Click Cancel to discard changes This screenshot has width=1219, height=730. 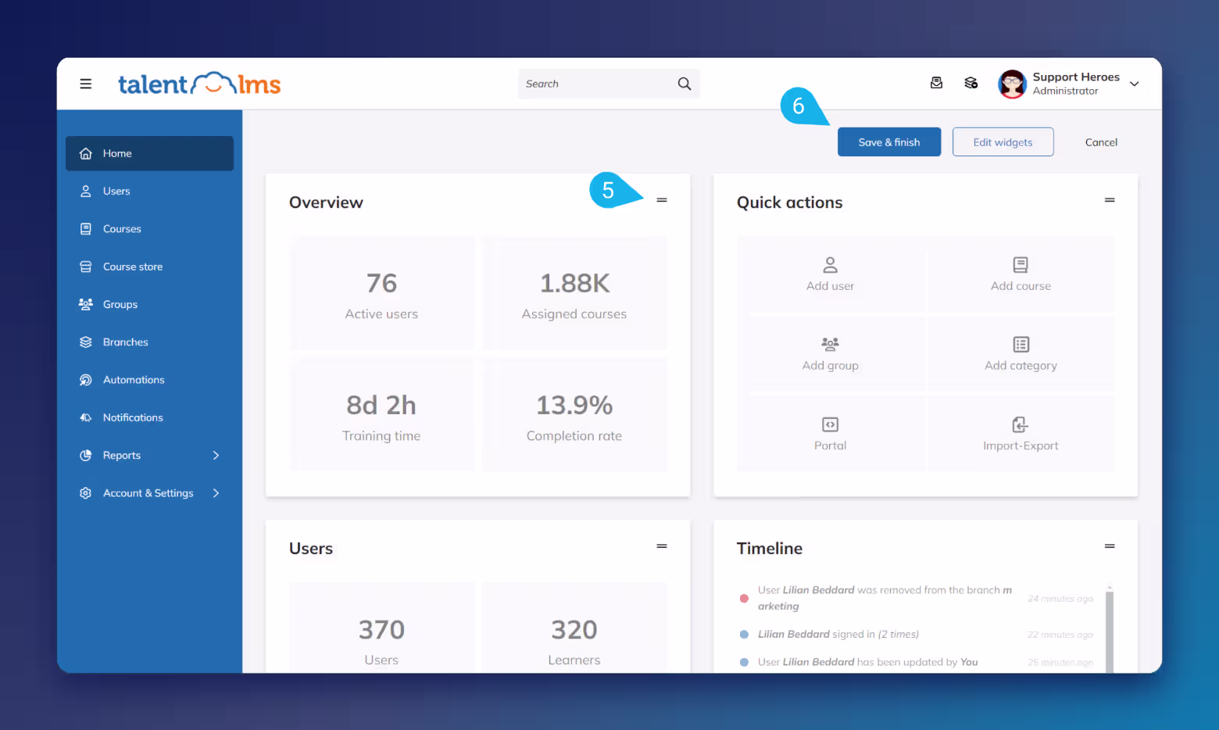1101,142
